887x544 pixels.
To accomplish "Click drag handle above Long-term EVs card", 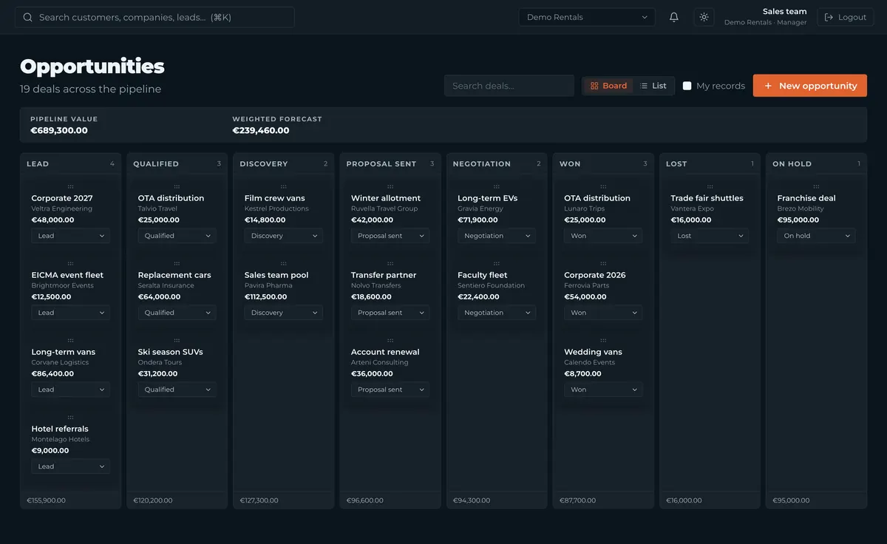I will pos(497,186).
